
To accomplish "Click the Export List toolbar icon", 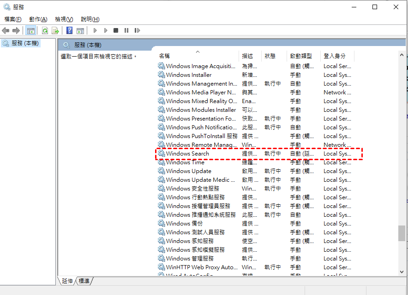I will [x=55, y=31].
